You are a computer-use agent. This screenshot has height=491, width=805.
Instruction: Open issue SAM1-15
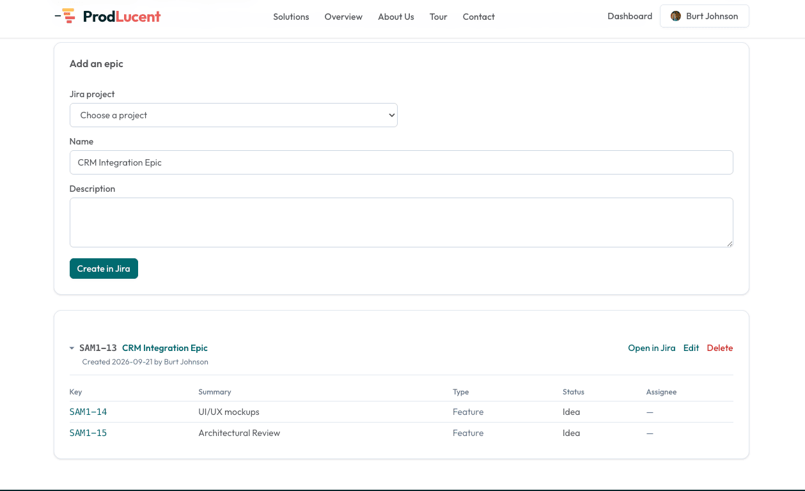[x=88, y=433]
